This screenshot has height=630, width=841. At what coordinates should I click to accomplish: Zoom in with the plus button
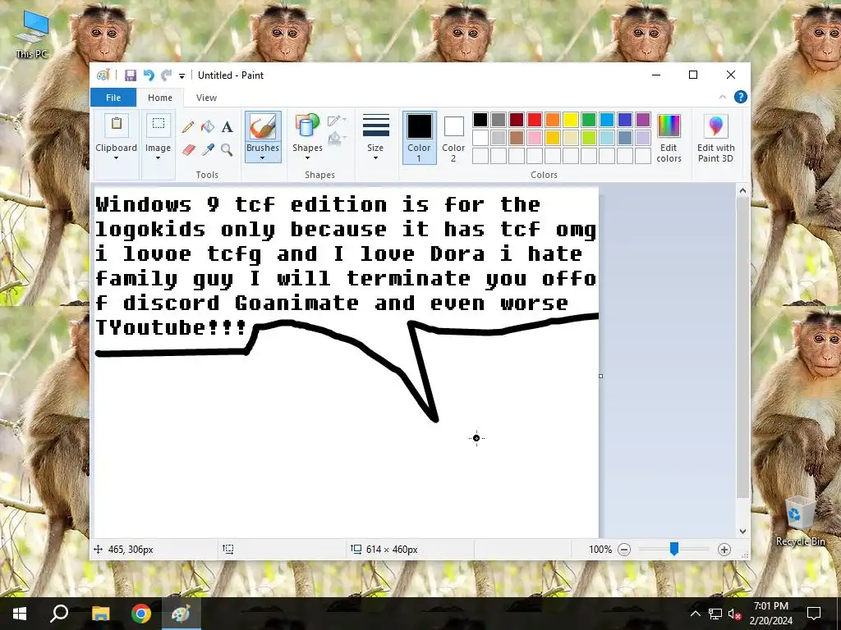click(724, 550)
